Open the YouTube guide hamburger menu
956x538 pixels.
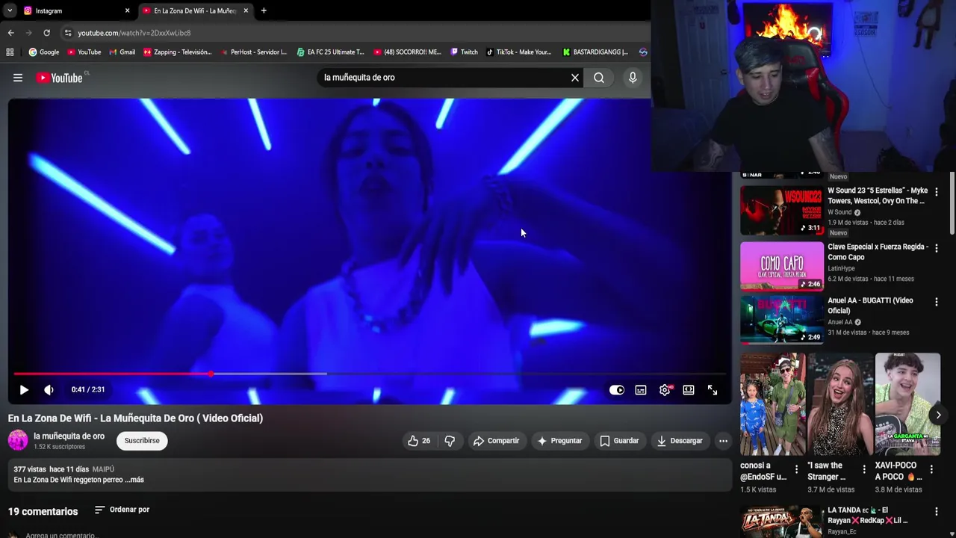(x=18, y=78)
